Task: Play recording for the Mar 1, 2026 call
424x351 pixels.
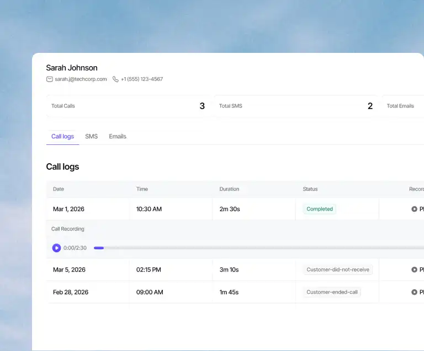Action: click(x=417, y=209)
